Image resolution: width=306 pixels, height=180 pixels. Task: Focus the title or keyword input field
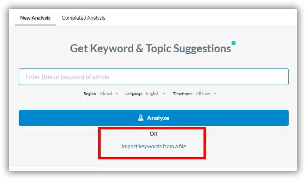(x=154, y=77)
